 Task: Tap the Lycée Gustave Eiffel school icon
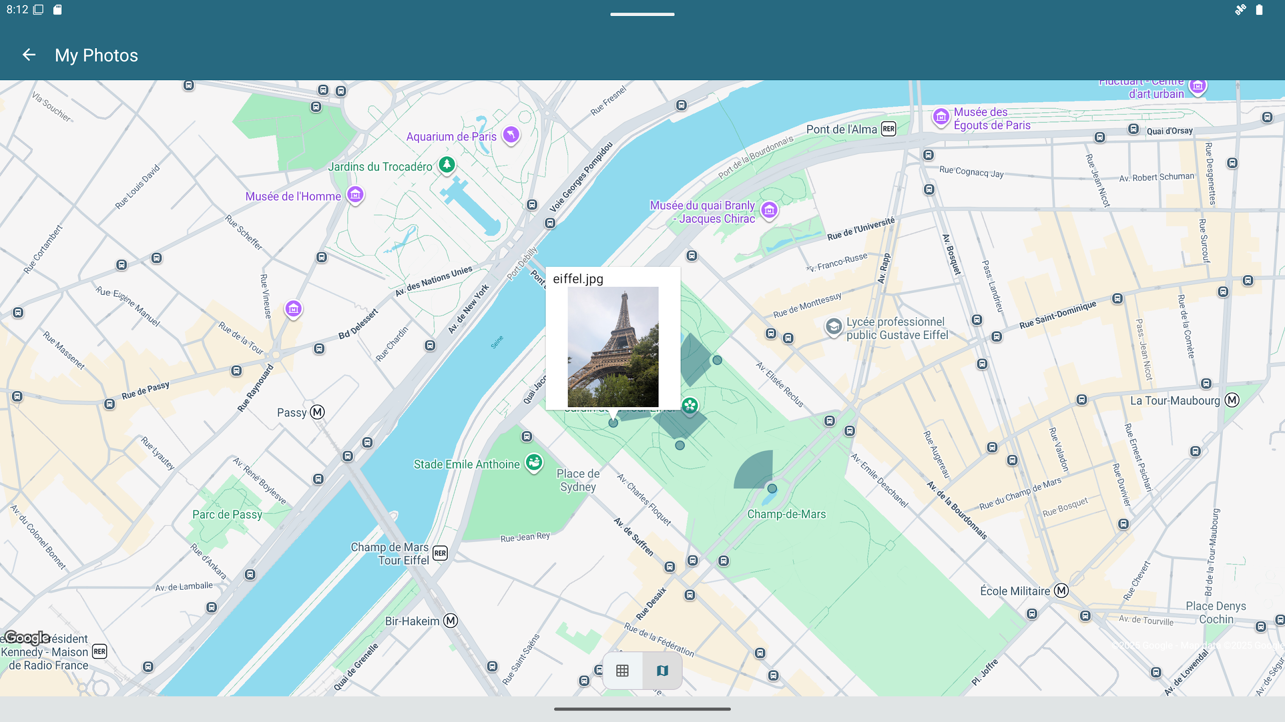coord(834,327)
